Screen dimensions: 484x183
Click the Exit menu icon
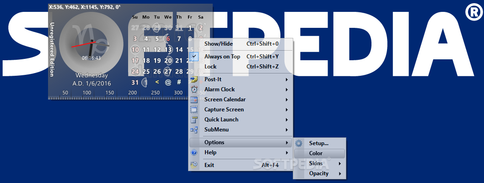194,165
